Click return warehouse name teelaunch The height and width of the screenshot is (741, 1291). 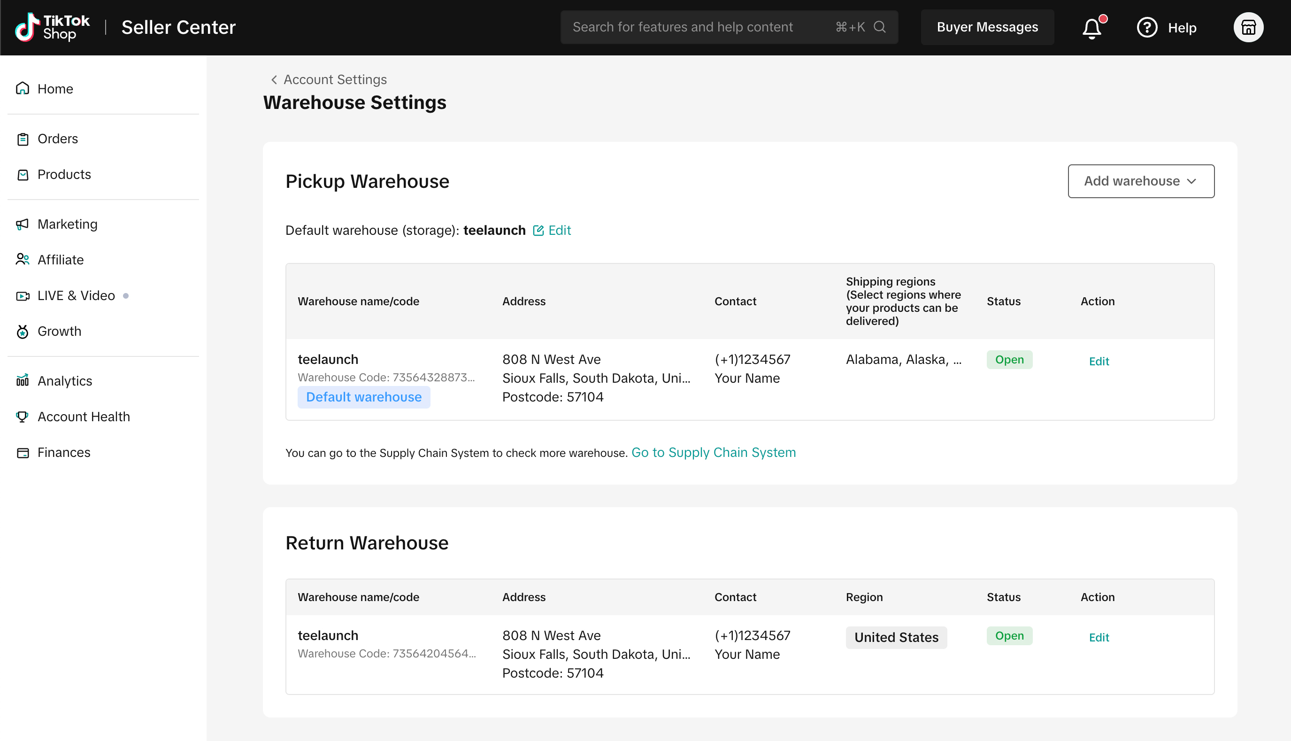[328, 635]
